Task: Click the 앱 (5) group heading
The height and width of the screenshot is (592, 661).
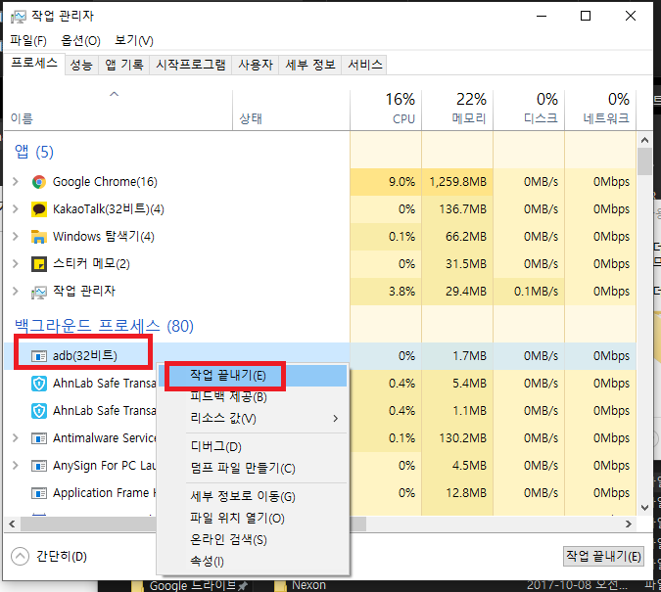Action: click(x=34, y=152)
